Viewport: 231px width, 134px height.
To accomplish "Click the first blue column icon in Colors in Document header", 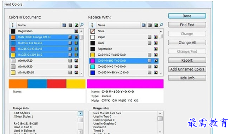I will coord(64,25).
